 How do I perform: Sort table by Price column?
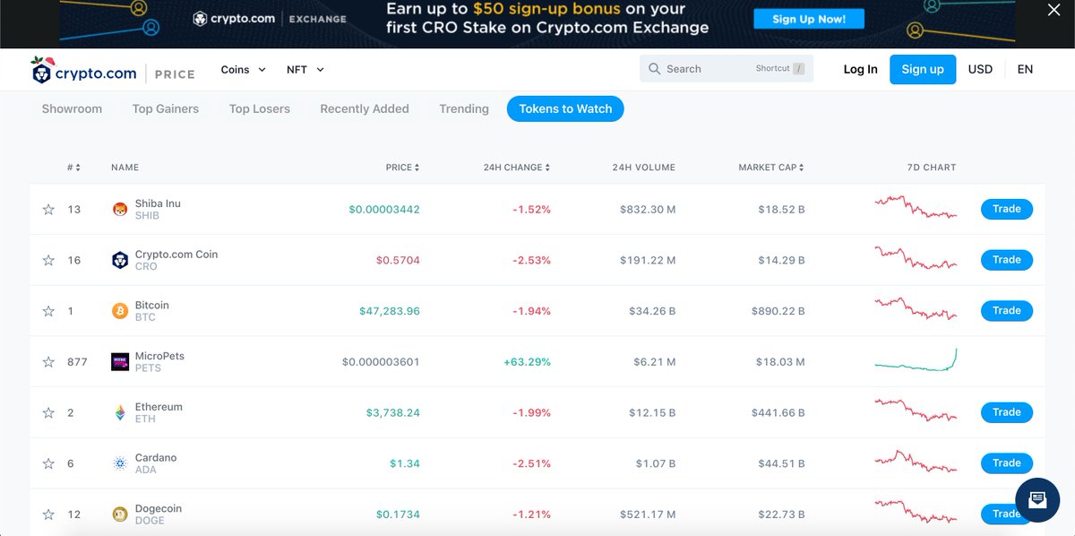click(402, 168)
